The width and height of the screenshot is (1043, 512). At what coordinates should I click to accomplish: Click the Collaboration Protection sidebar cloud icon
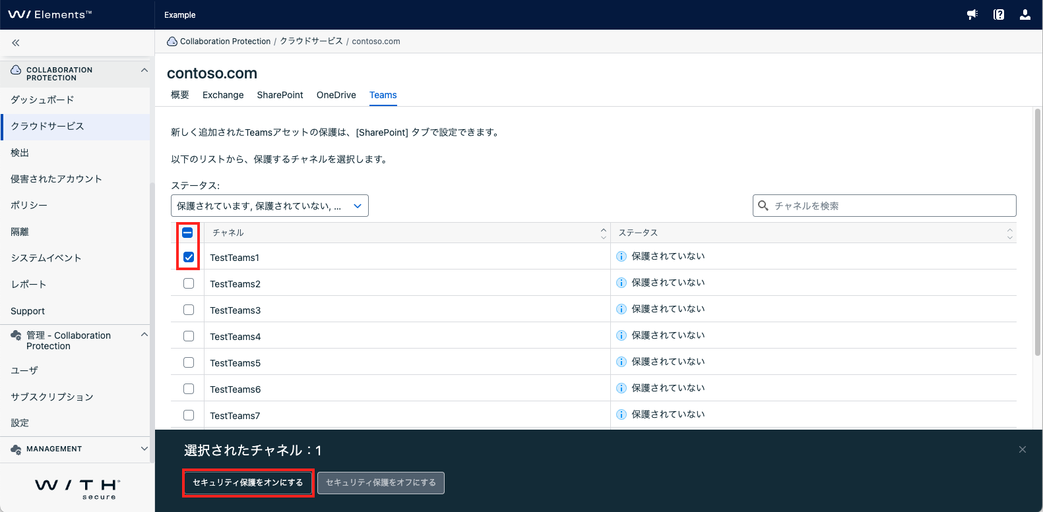coord(16,70)
